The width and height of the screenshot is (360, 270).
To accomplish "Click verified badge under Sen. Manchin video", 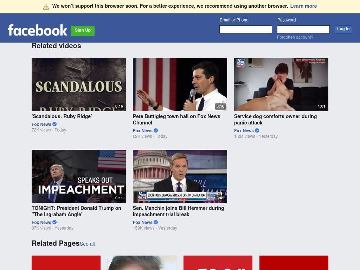I will tap(156, 222).
